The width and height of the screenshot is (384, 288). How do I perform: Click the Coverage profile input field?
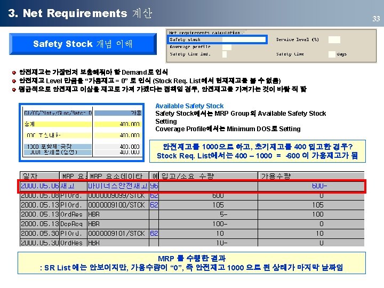click(x=227, y=47)
